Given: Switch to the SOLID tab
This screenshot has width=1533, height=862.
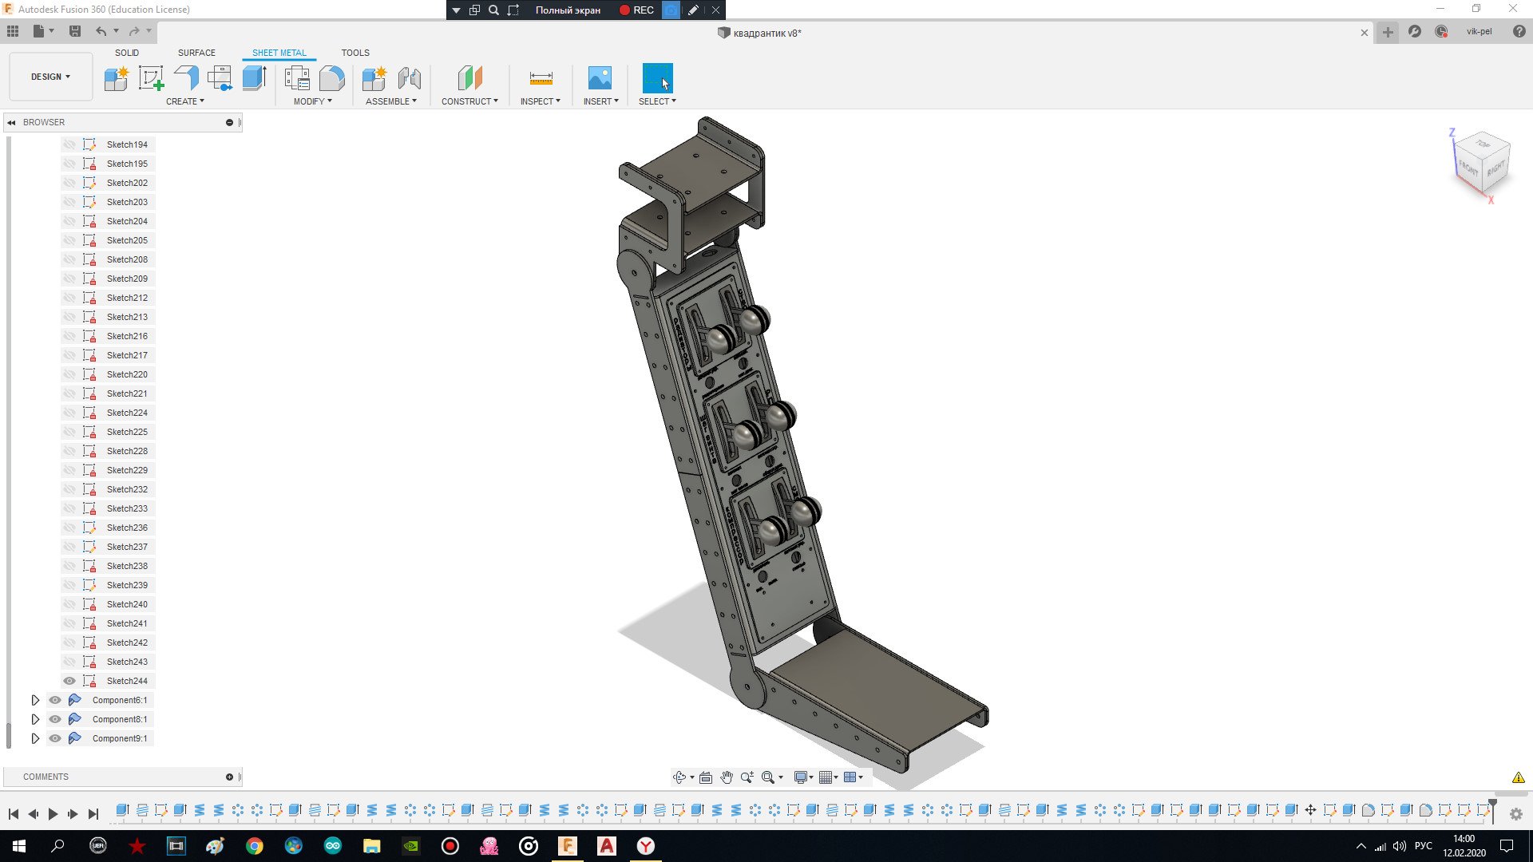Looking at the screenshot, I should point(126,53).
